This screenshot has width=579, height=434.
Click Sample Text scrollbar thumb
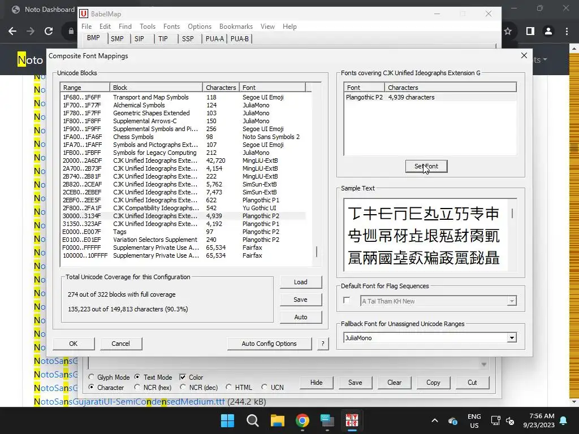pos(512,213)
